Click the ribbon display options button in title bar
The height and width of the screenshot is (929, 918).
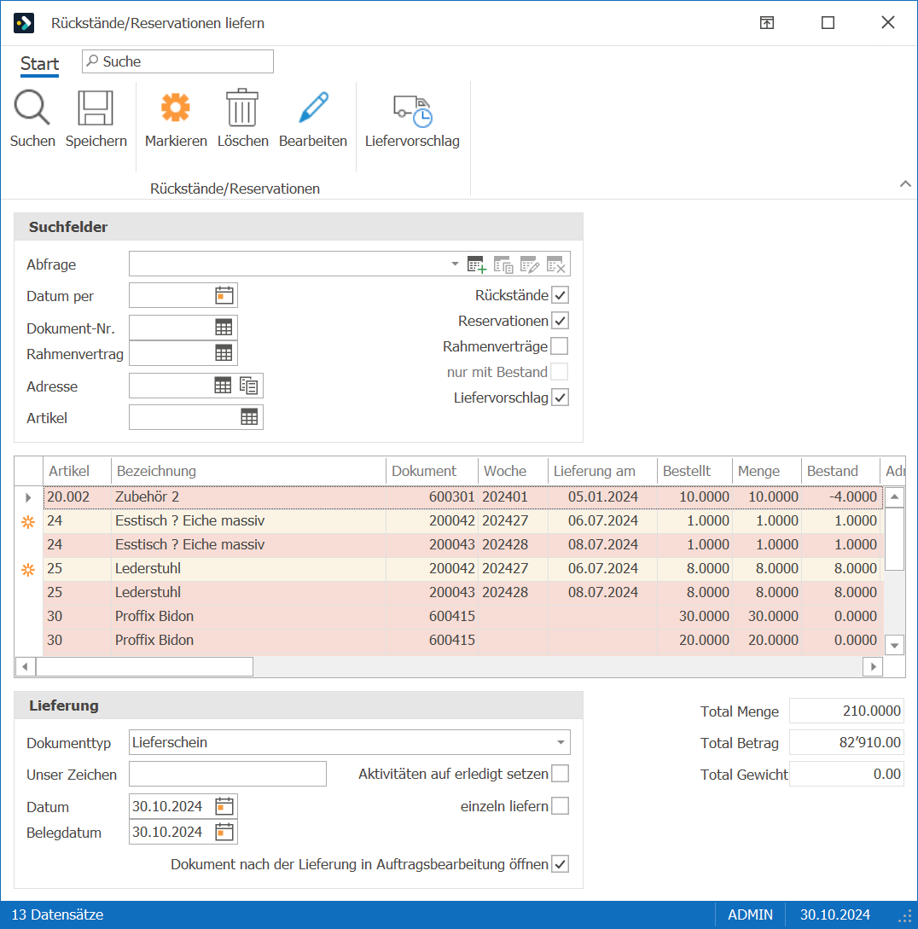tap(767, 23)
